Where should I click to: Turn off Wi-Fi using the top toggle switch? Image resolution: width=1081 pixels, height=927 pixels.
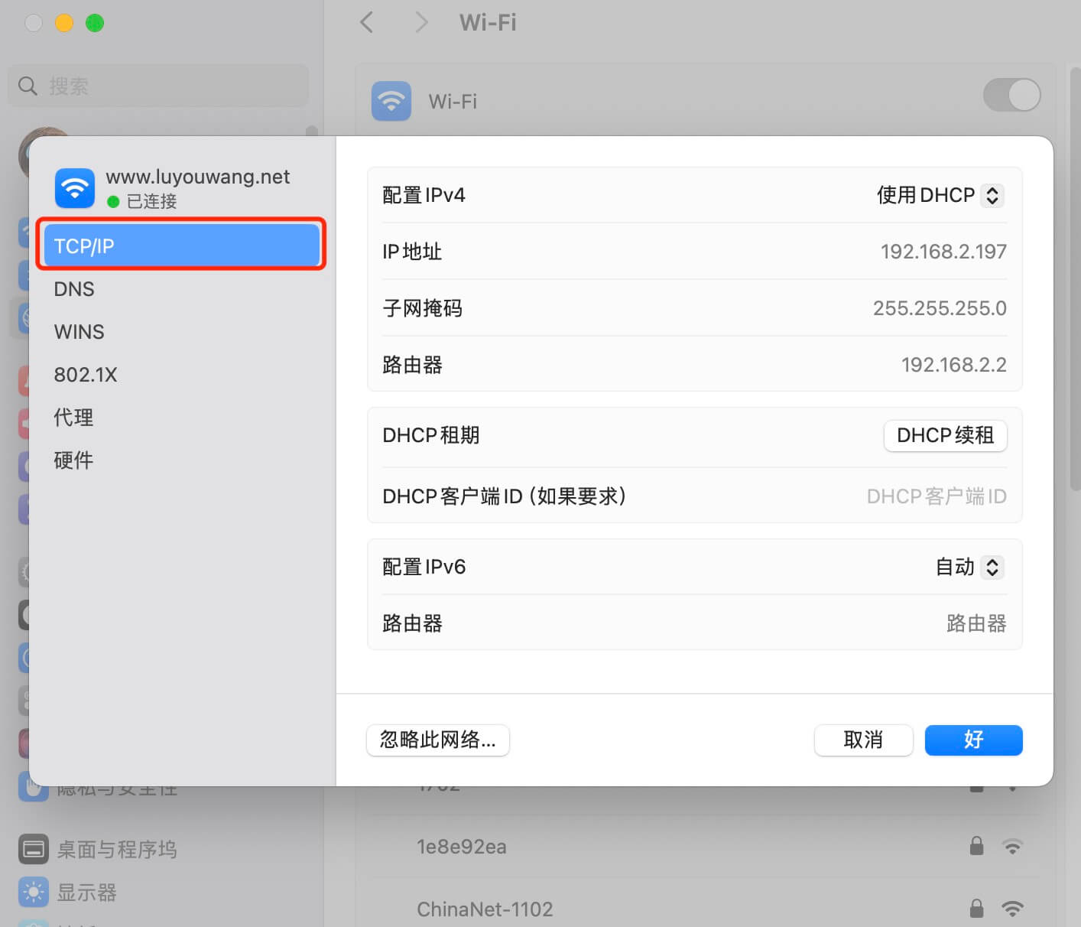coord(1011,95)
